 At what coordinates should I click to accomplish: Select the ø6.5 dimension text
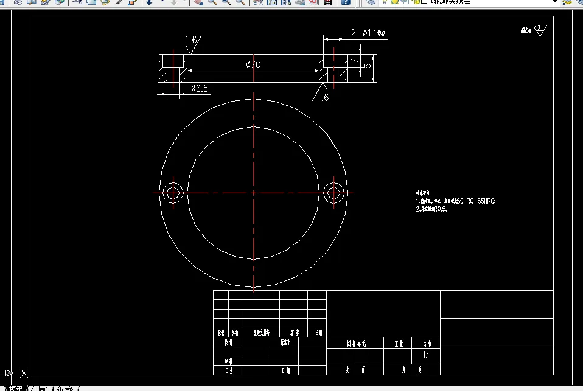point(200,88)
